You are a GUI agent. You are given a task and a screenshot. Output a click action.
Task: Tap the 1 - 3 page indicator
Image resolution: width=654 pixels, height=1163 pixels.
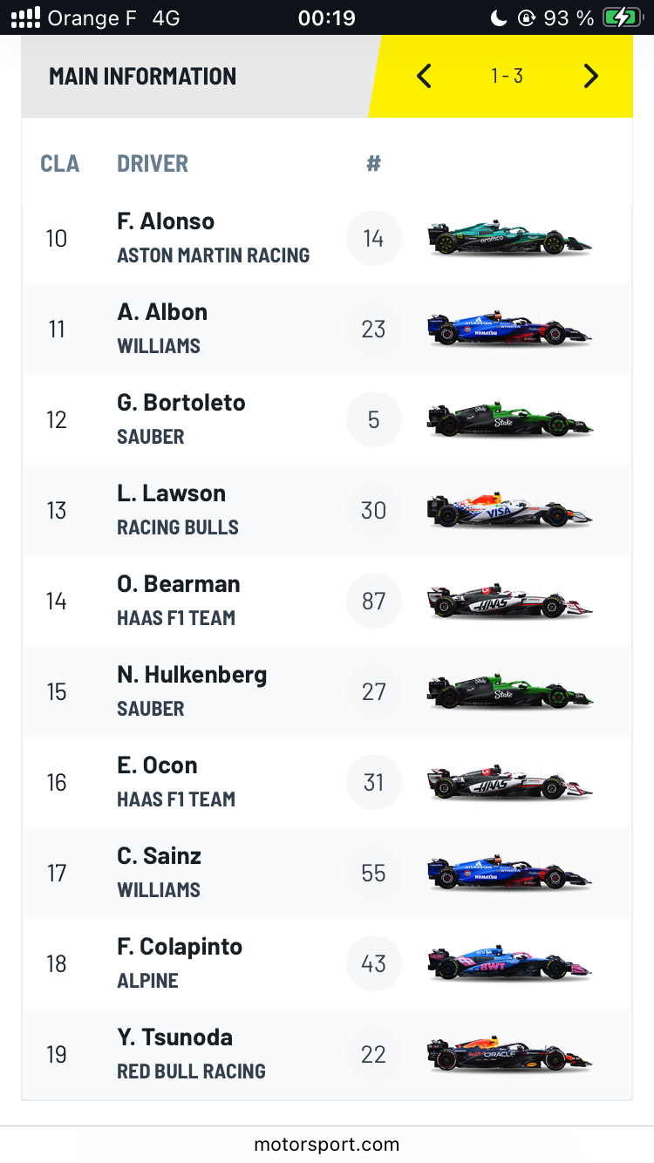click(x=507, y=77)
